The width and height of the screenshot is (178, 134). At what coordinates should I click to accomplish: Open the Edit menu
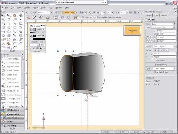[x=13, y=7]
